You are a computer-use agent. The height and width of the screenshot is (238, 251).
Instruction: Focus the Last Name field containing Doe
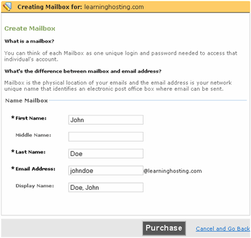[x=106, y=153]
